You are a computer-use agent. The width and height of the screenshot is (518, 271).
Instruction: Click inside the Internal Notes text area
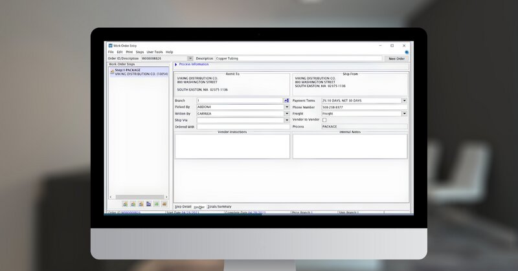click(350, 146)
